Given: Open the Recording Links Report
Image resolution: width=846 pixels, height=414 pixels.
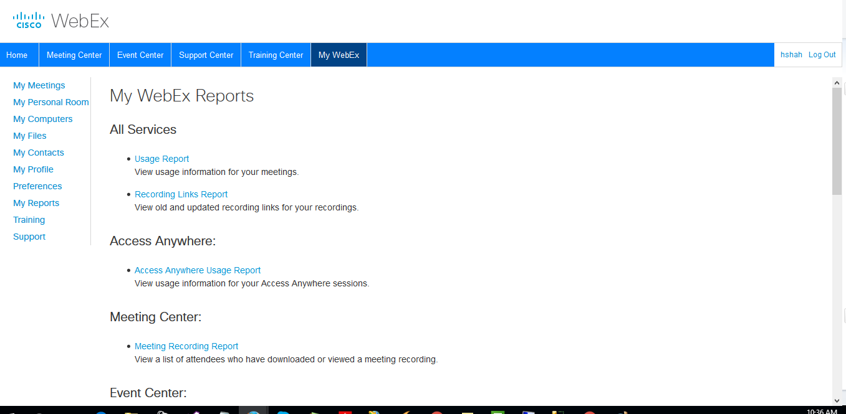Looking at the screenshot, I should (181, 194).
